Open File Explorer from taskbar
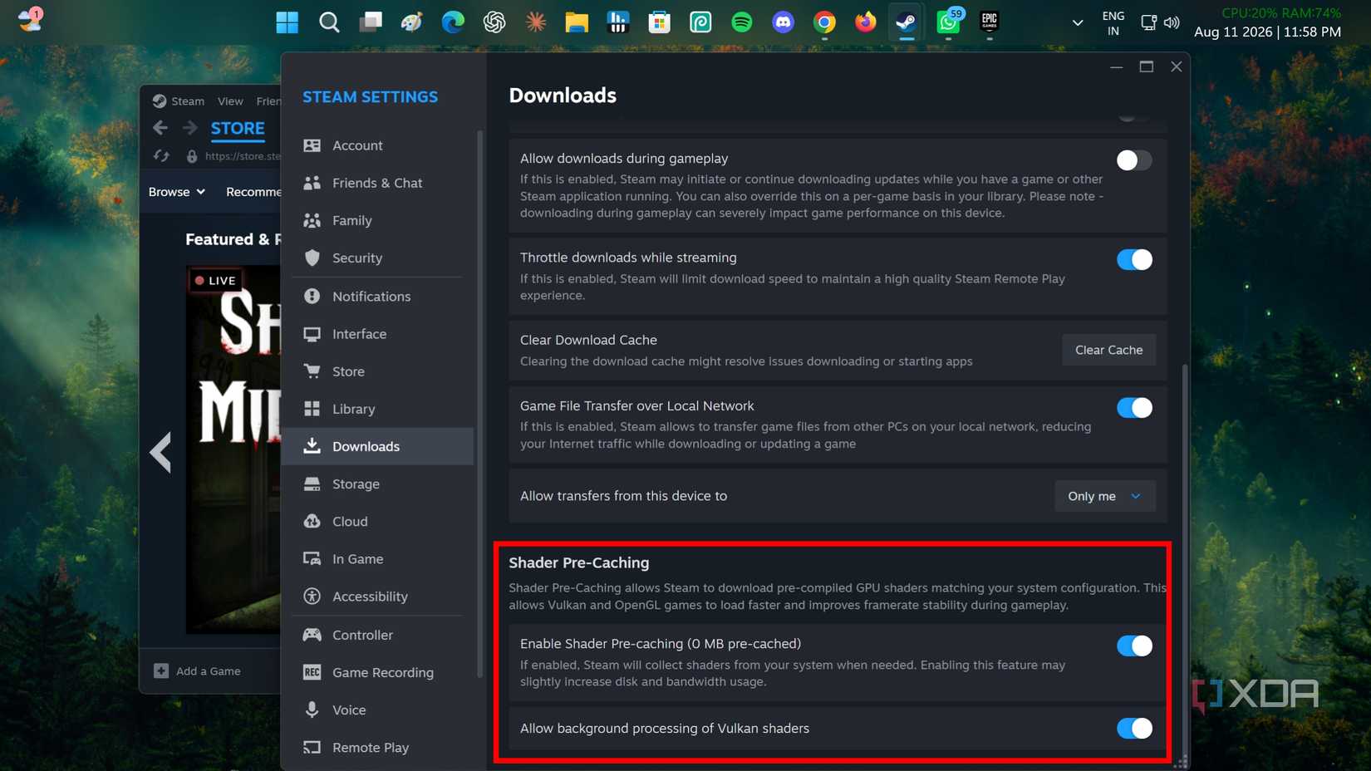Screen dimensions: 1371x771 [577, 22]
